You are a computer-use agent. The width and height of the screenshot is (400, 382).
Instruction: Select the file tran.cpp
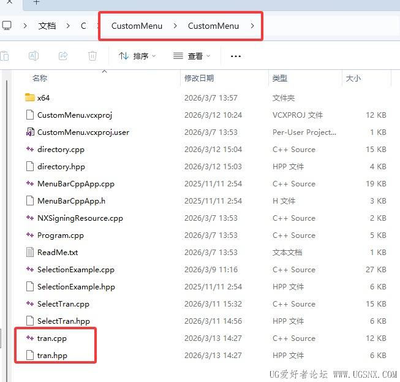(52, 338)
